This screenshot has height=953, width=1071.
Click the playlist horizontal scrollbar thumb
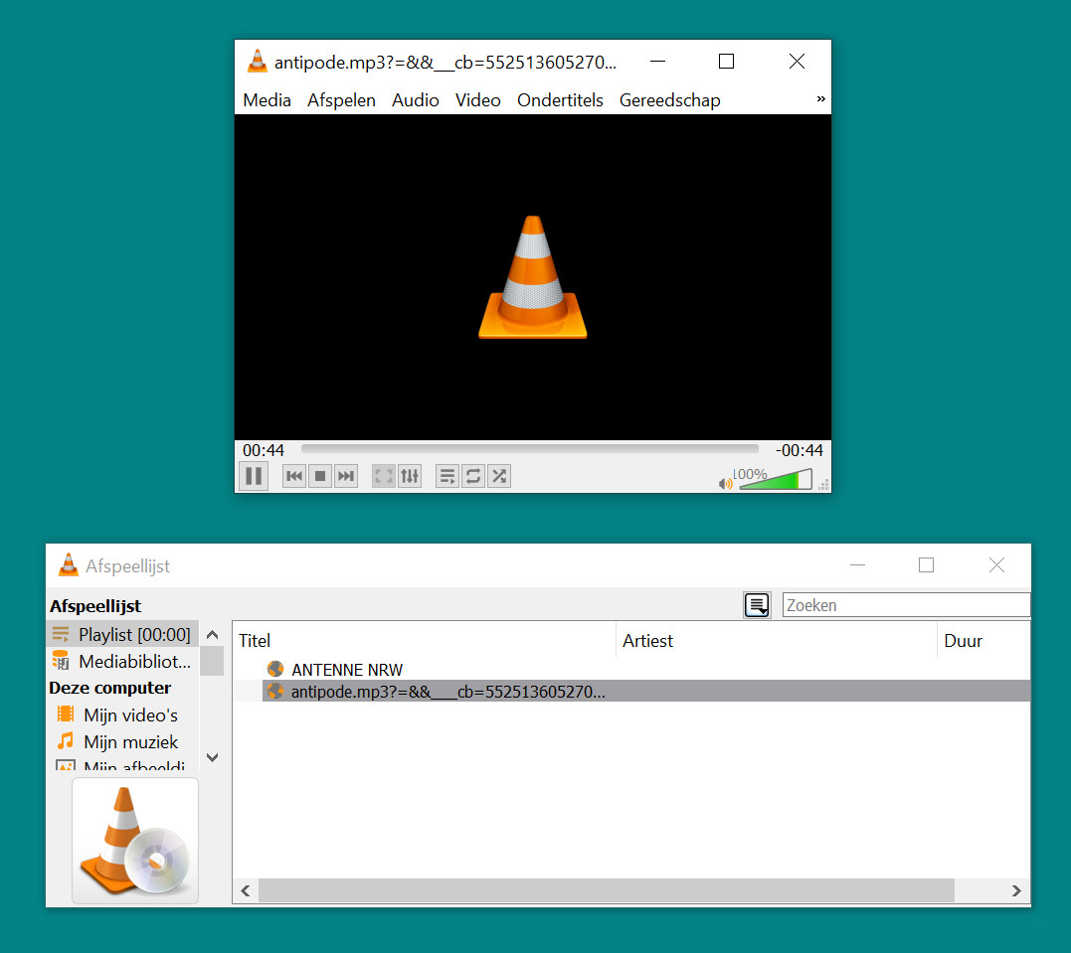pos(606,890)
